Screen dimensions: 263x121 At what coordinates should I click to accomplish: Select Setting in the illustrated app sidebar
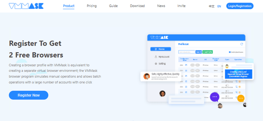160,64
